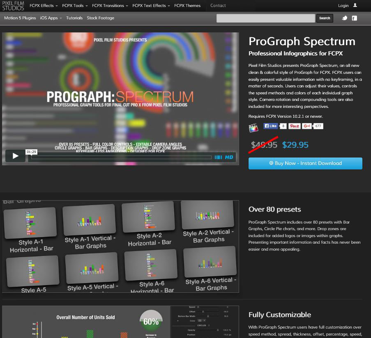Play the ProGraph Spectrum video
Viewport: 371px width, 338px height.
click(15, 156)
